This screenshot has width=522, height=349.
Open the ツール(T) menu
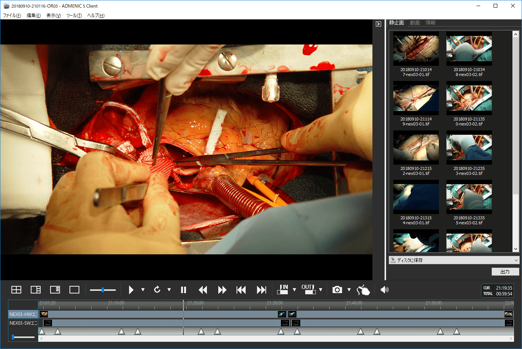click(74, 16)
